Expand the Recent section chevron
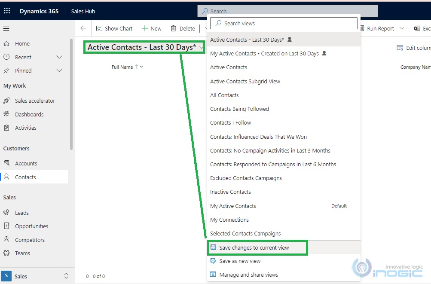 (59, 57)
